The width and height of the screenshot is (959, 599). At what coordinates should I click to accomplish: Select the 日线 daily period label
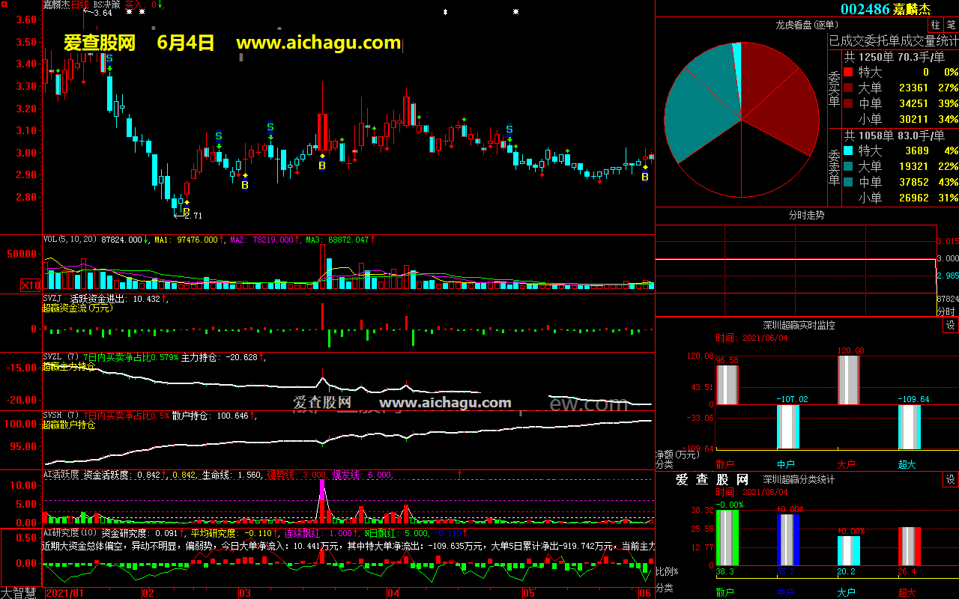tap(80, 4)
